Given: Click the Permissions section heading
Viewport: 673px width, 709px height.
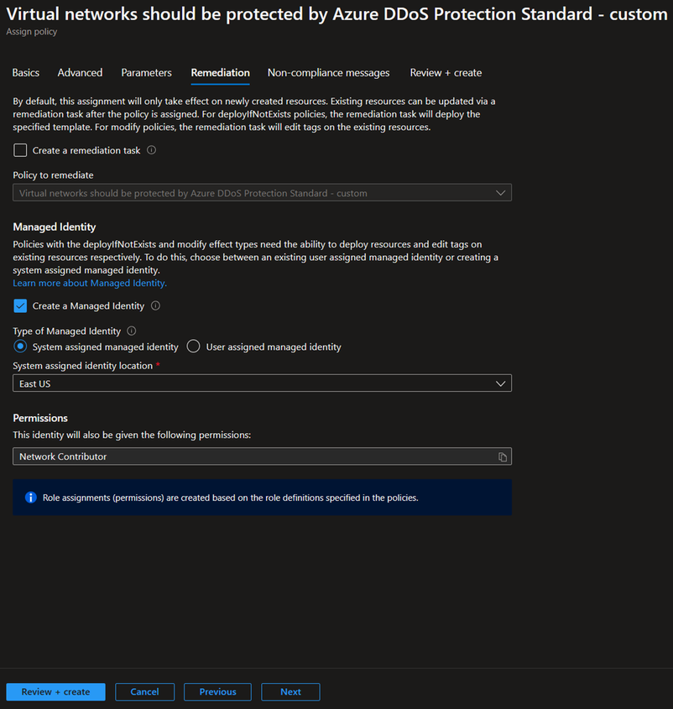Looking at the screenshot, I should click(40, 418).
